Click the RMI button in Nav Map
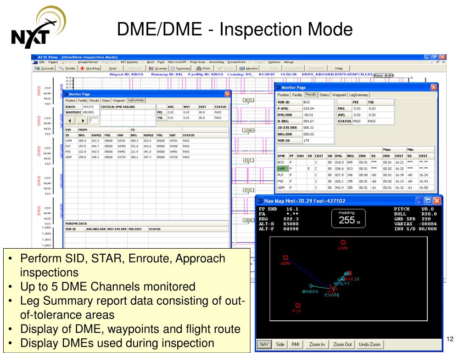 click(x=296, y=344)
